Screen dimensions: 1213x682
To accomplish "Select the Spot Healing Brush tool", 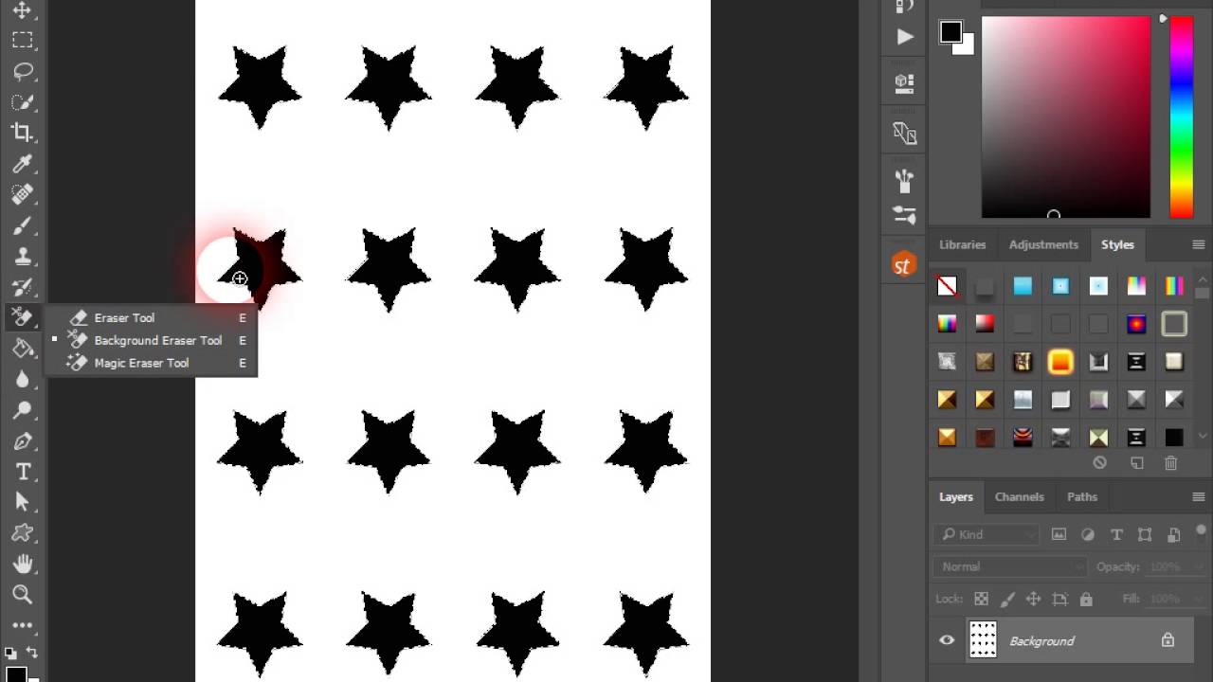I will [22, 194].
